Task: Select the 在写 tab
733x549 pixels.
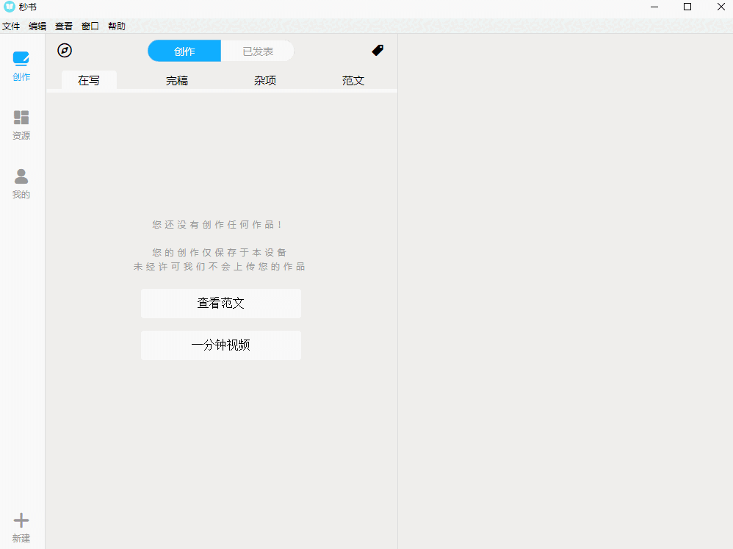Action: point(89,80)
